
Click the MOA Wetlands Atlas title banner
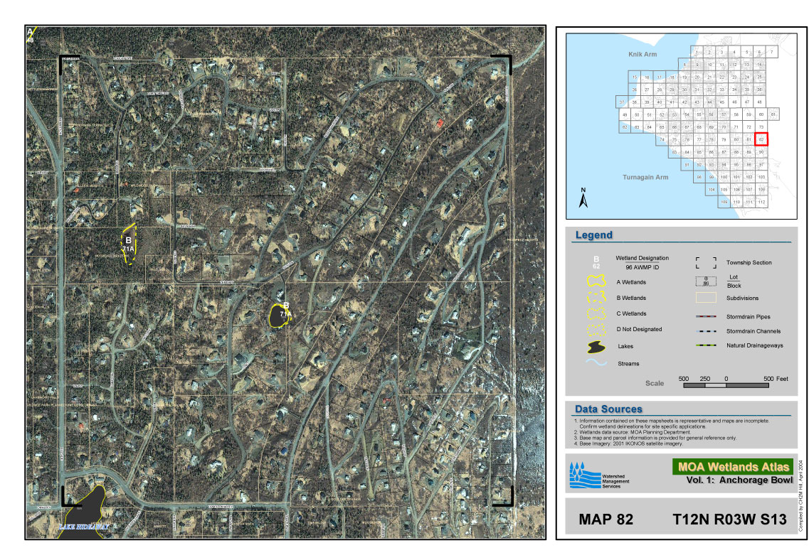(x=733, y=467)
